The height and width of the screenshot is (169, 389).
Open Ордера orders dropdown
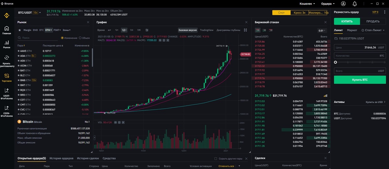(x=328, y=4)
